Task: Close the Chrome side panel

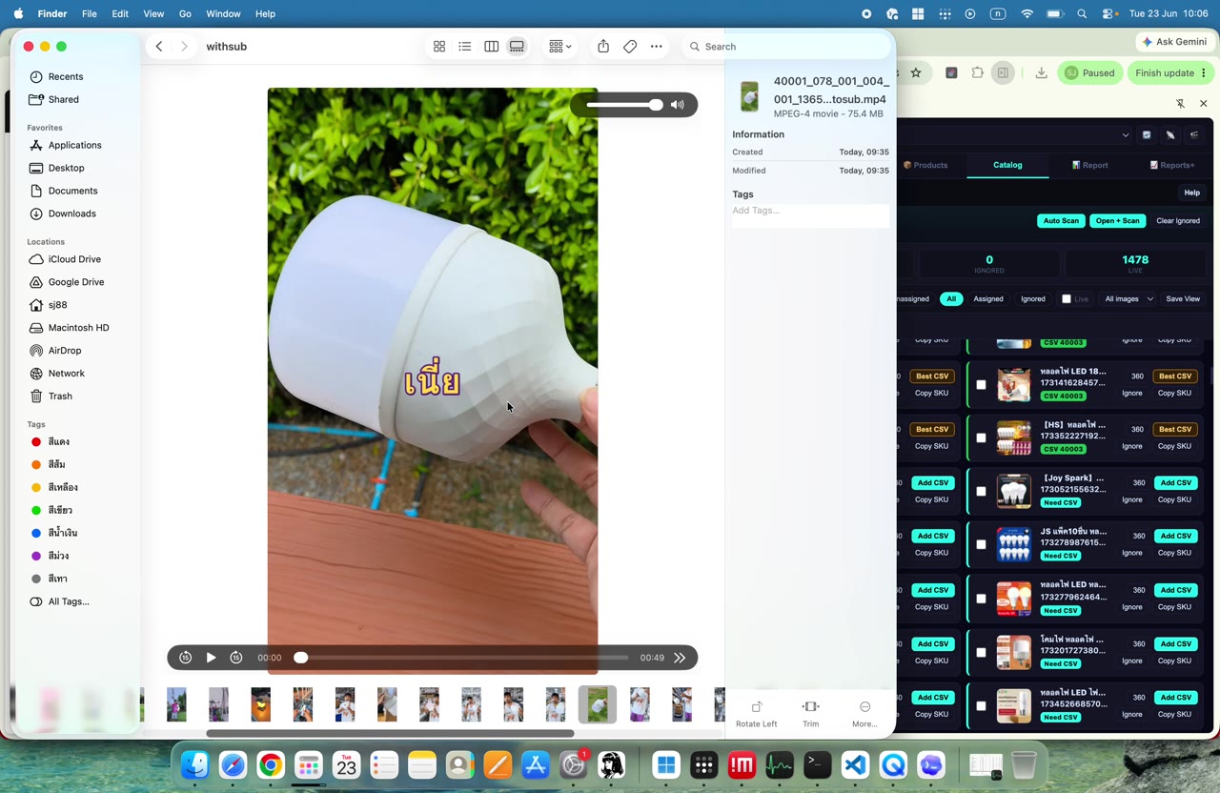Action: (1203, 103)
